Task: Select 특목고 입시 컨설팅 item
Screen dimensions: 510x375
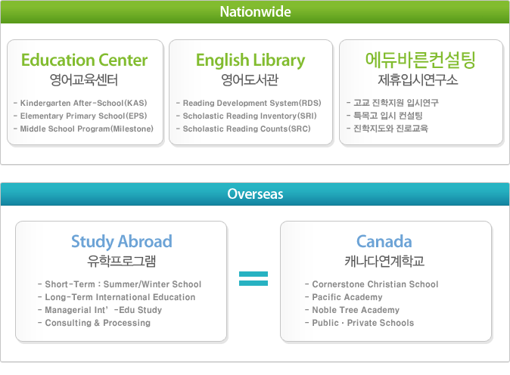Action: pos(387,116)
